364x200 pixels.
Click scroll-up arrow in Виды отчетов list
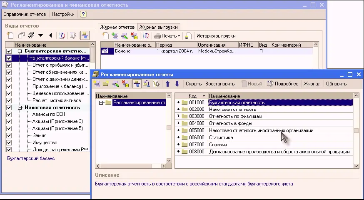pos(92,44)
